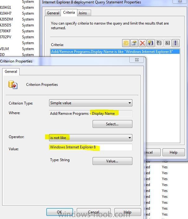Click the database icon in Criterion Properties
188x219 pixels.
[x=13, y=85]
